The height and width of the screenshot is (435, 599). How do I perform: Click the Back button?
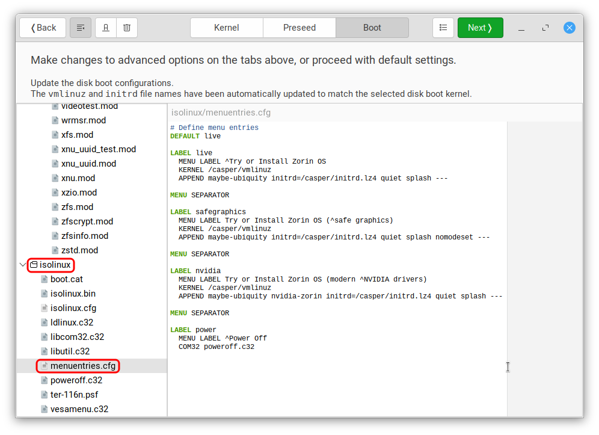pyautogui.click(x=42, y=27)
